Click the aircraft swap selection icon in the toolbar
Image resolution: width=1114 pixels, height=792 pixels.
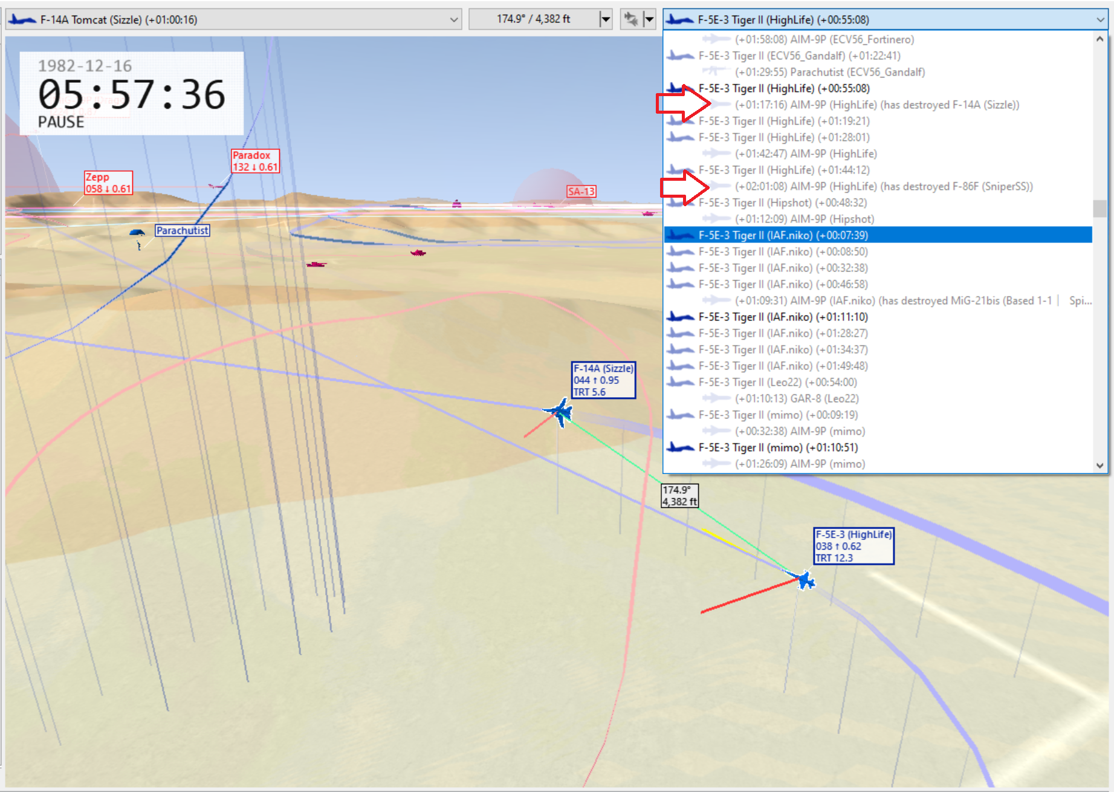[x=631, y=19]
